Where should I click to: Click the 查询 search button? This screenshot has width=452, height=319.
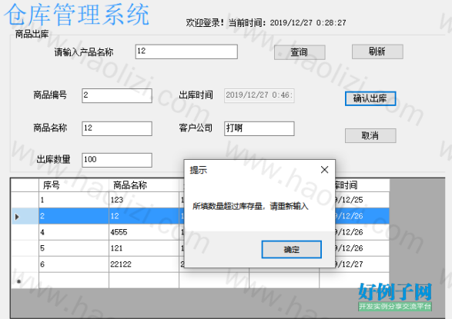300,52
